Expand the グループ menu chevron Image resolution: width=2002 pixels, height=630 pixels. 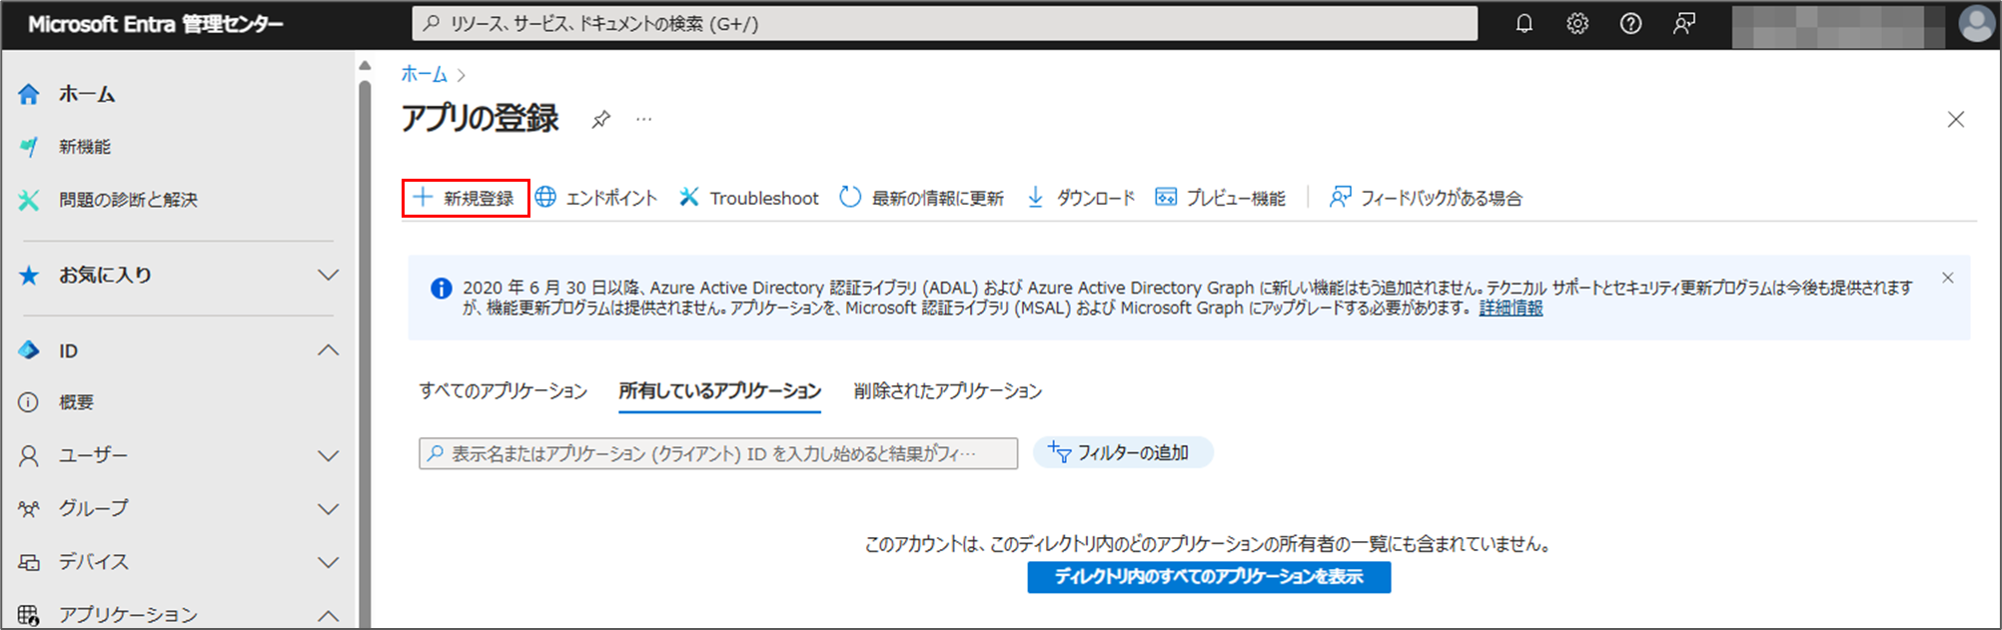click(x=328, y=509)
